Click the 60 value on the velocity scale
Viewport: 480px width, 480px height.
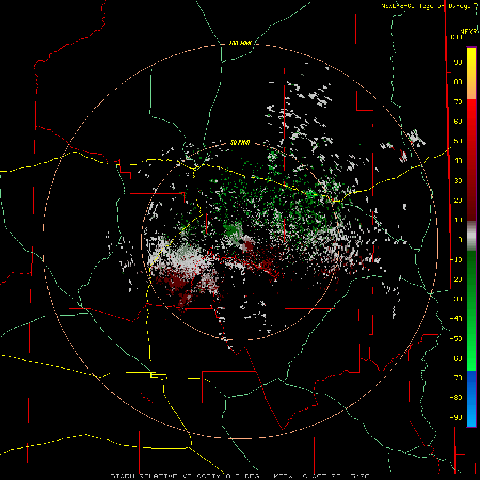coord(458,122)
